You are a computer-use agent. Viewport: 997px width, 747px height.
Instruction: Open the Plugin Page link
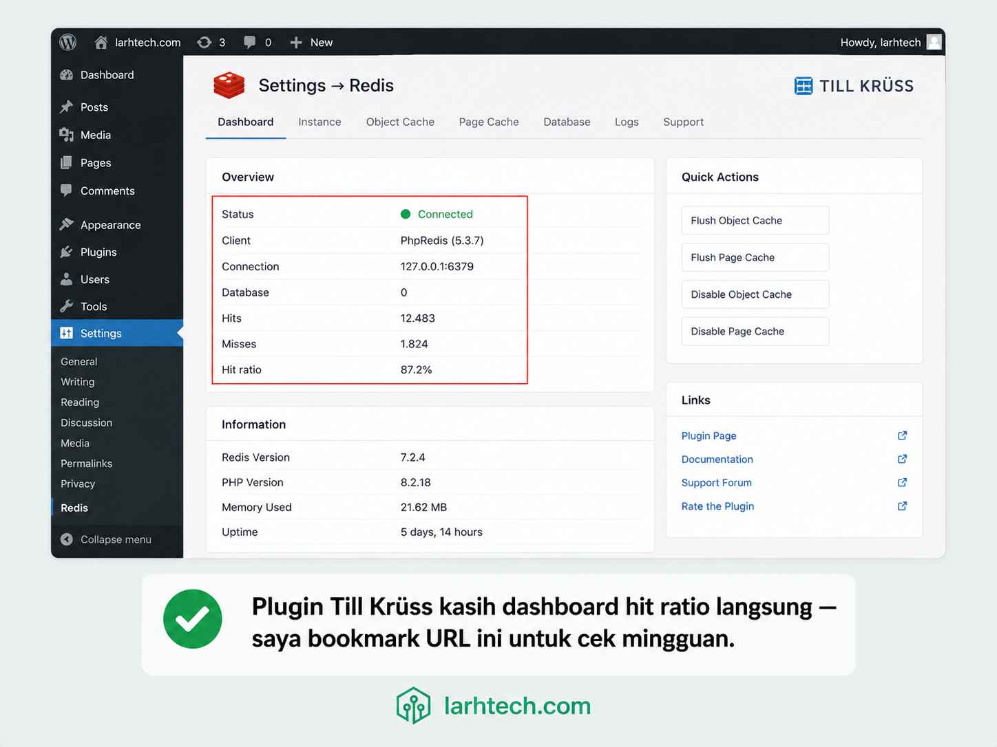[x=709, y=435]
